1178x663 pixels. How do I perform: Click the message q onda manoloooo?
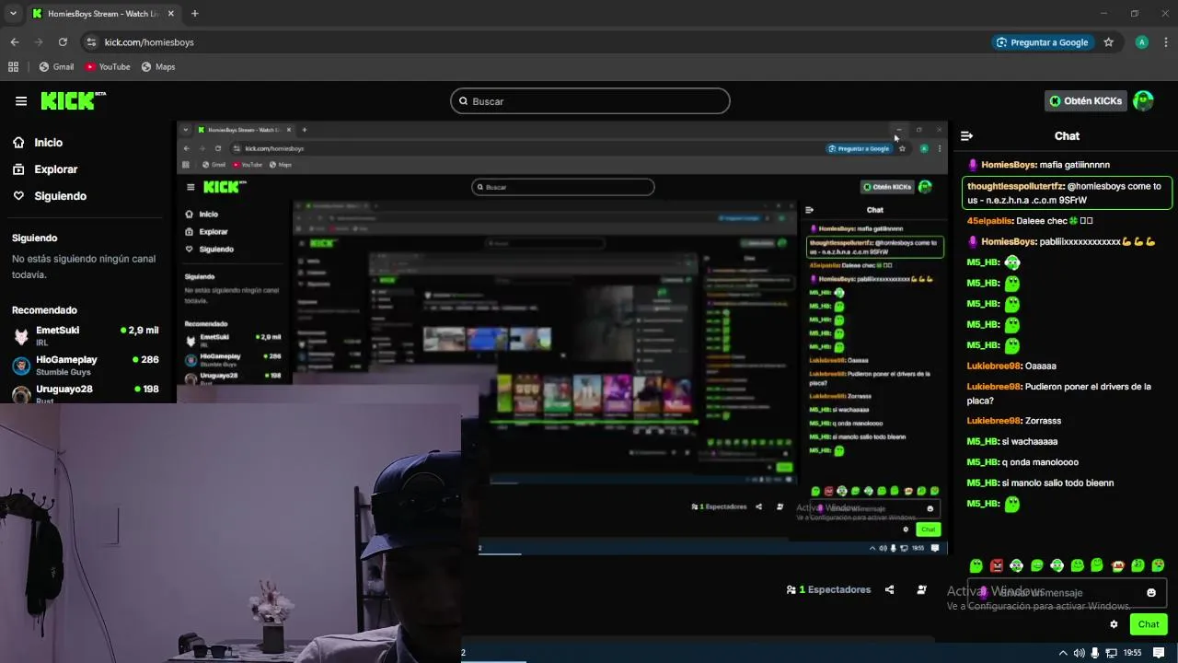[1040, 462]
